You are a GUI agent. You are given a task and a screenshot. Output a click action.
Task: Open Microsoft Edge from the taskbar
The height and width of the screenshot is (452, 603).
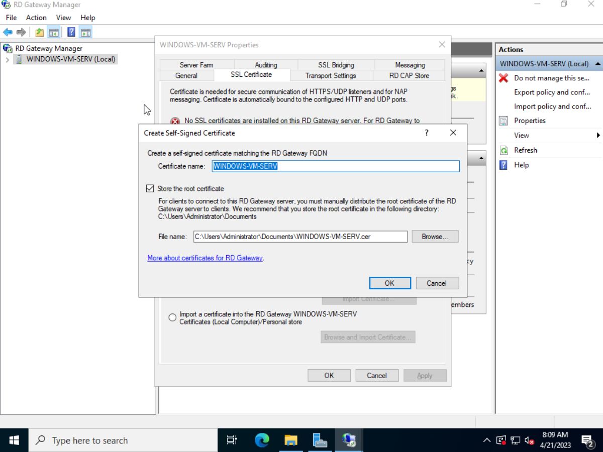(262, 440)
